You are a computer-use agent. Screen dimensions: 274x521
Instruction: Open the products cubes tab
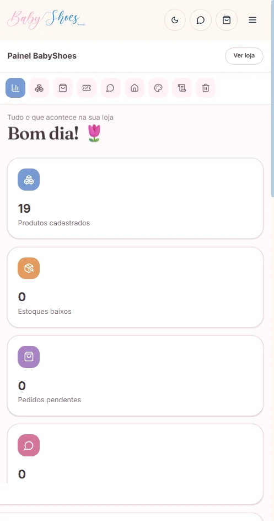click(39, 88)
